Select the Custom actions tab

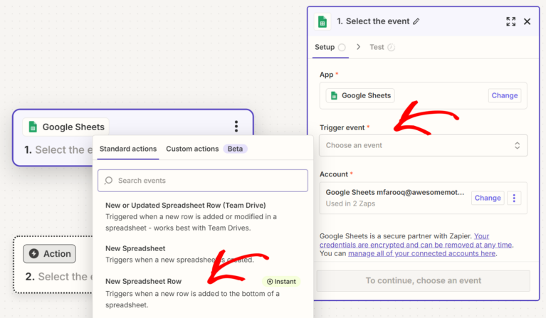pos(192,149)
